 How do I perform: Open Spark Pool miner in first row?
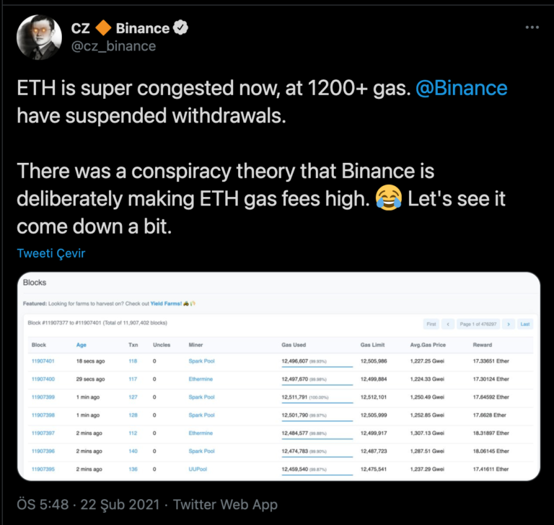[201, 361]
